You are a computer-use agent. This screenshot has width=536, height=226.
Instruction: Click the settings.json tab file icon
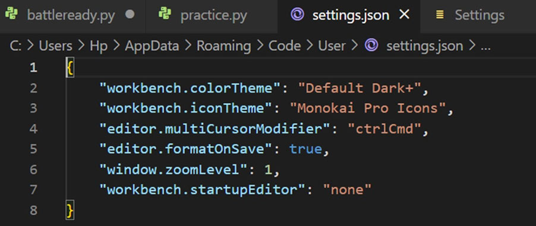coord(297,14)
